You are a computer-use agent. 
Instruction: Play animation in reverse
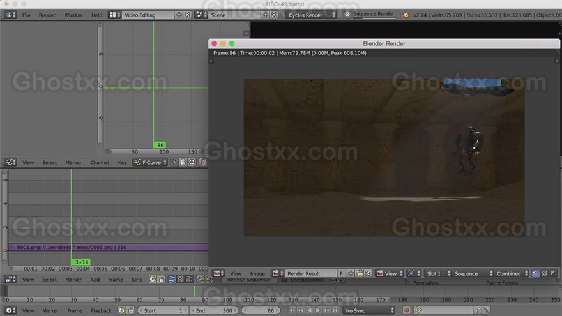pyautogui.click(x=309, y=310)
